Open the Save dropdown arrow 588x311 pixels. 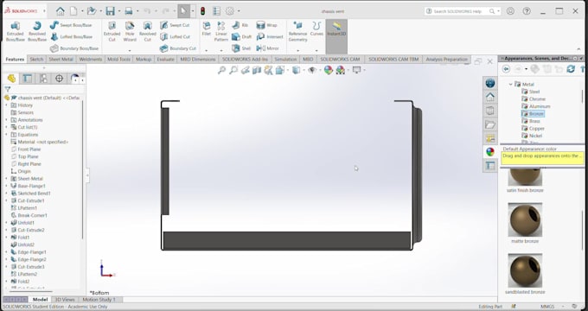coord(118,11)
